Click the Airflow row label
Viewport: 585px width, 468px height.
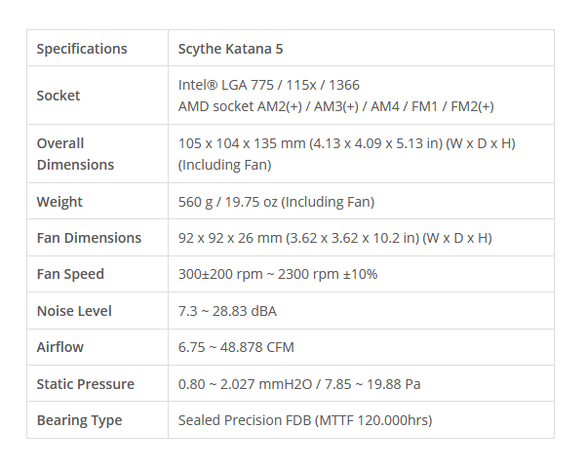click(x=60, y=347)
